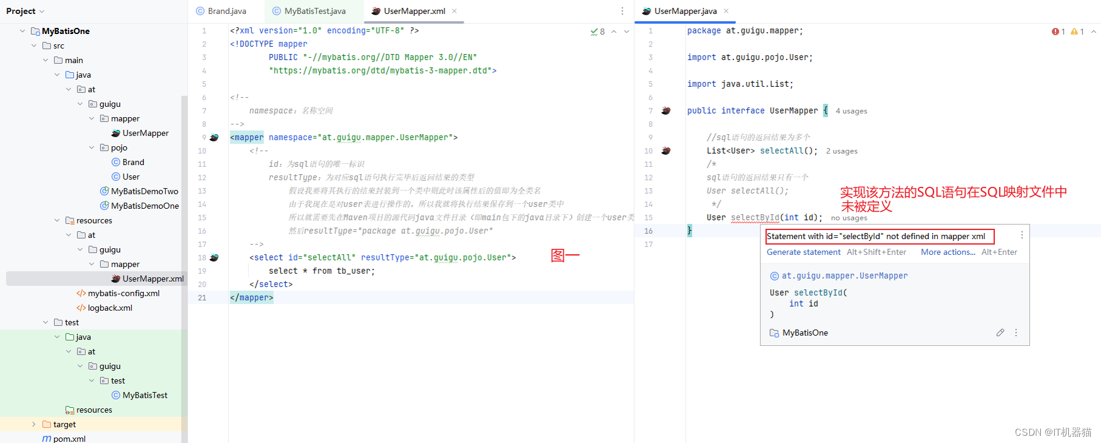The height and width of the screenshot is (443, 1101).
Task: Click MyBatisOne module label in popup
Action: tap(805, 333)
